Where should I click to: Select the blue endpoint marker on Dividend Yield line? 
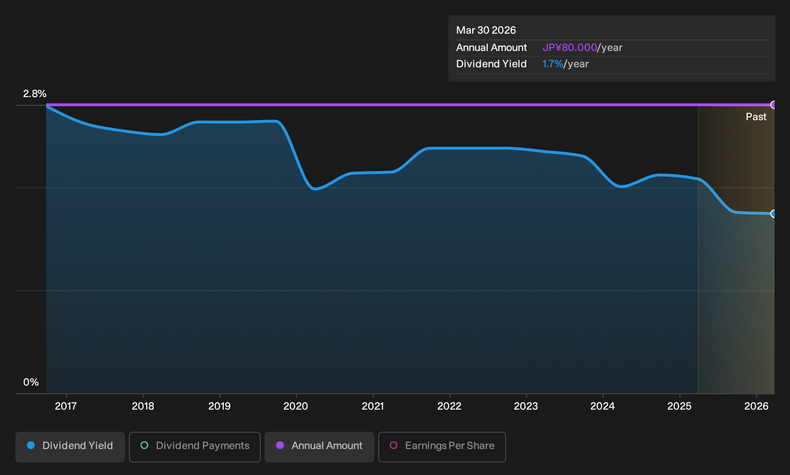774,214
